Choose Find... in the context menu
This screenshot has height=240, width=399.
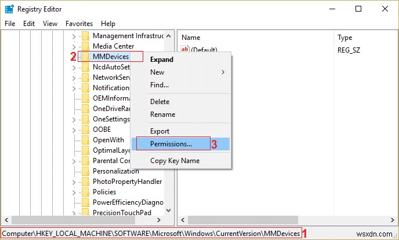(181, 85)
